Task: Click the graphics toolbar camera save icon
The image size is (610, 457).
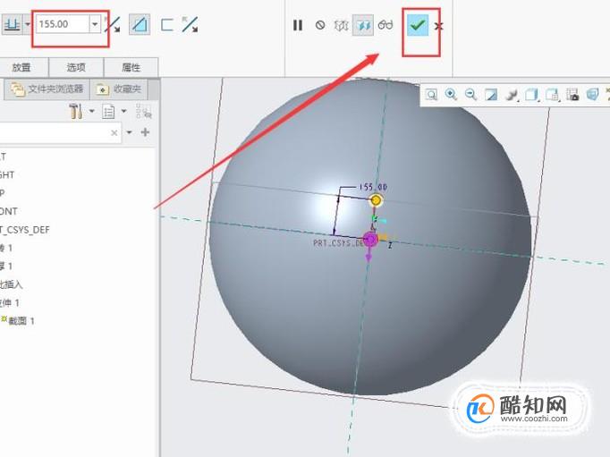Action: [x=572, y=95]
